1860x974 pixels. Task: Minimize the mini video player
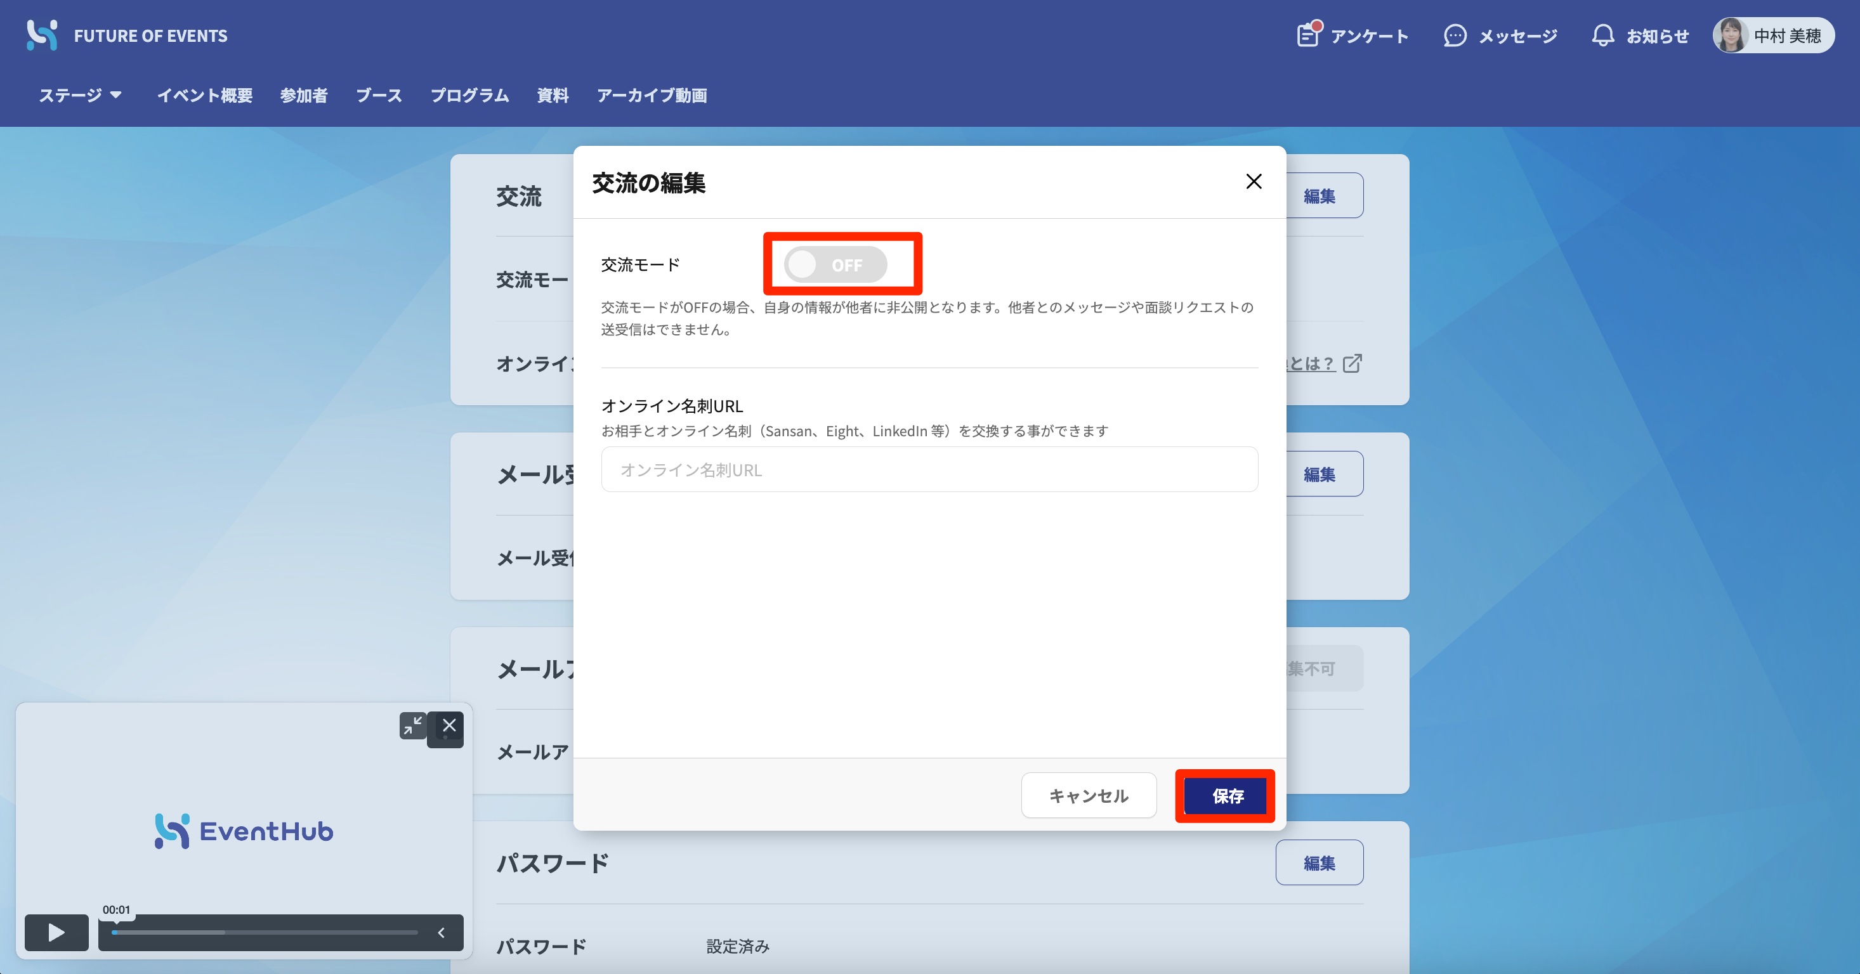(x=413, y=726)
